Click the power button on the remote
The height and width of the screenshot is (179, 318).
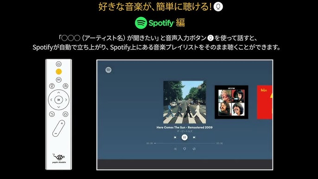pos(58,64)
